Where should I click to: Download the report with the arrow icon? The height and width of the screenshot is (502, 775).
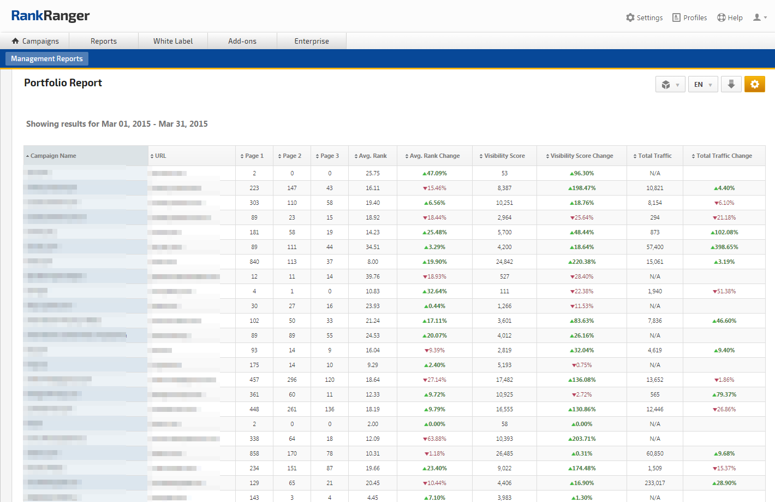click(x=731, y=84)
